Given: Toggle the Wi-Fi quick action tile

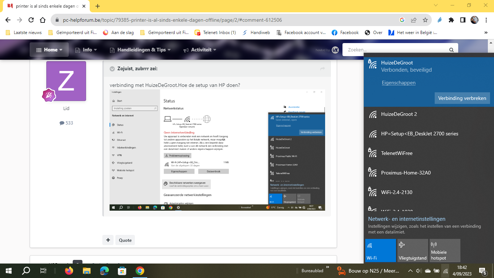Looking at the screenshot, I should tap(380, 250).
